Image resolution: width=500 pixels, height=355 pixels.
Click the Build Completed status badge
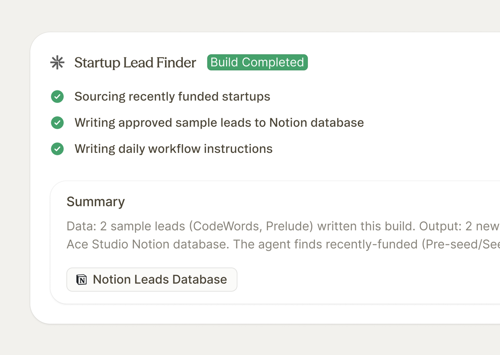tap(257, 62)
